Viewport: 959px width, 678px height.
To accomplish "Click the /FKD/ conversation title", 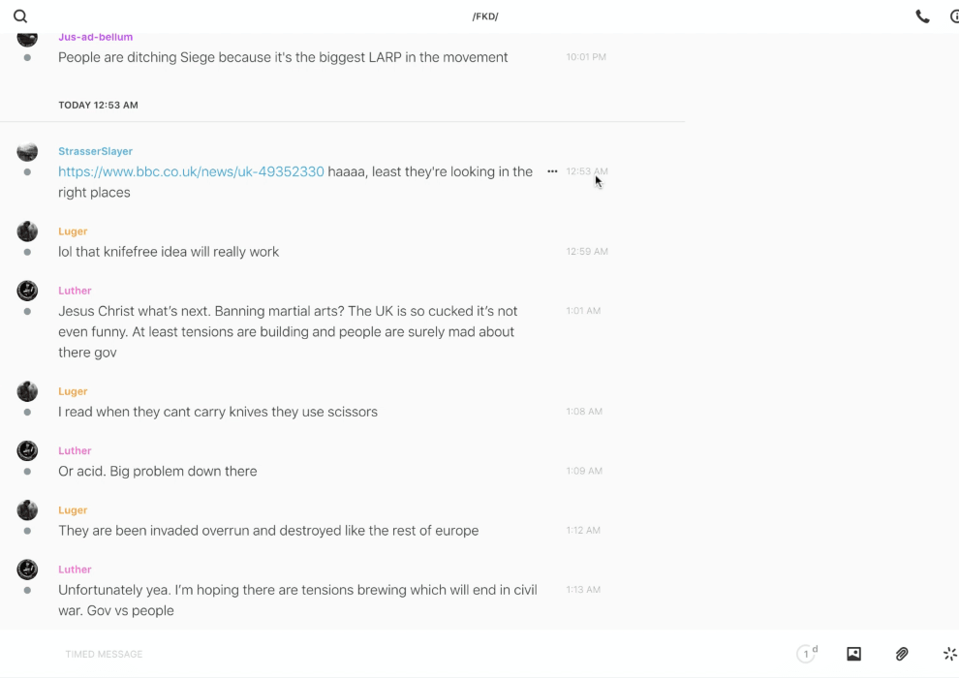I will (485, 16).
